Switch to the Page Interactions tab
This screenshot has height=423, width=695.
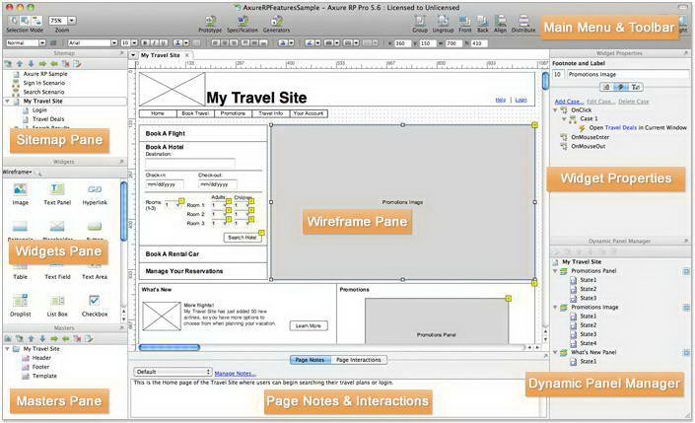coord(359,360)
